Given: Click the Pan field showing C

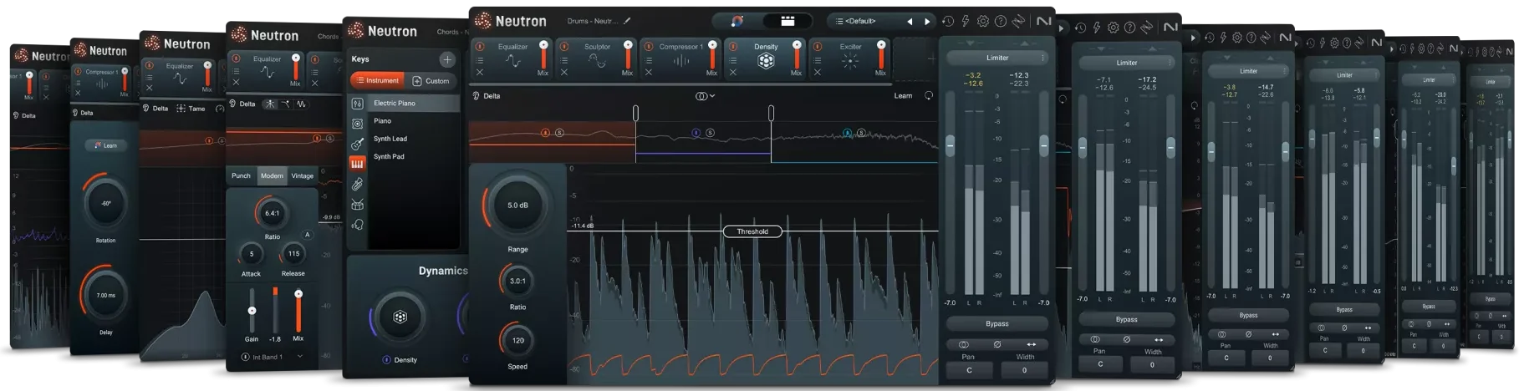Looking at the screenshot, I should 969,370.
